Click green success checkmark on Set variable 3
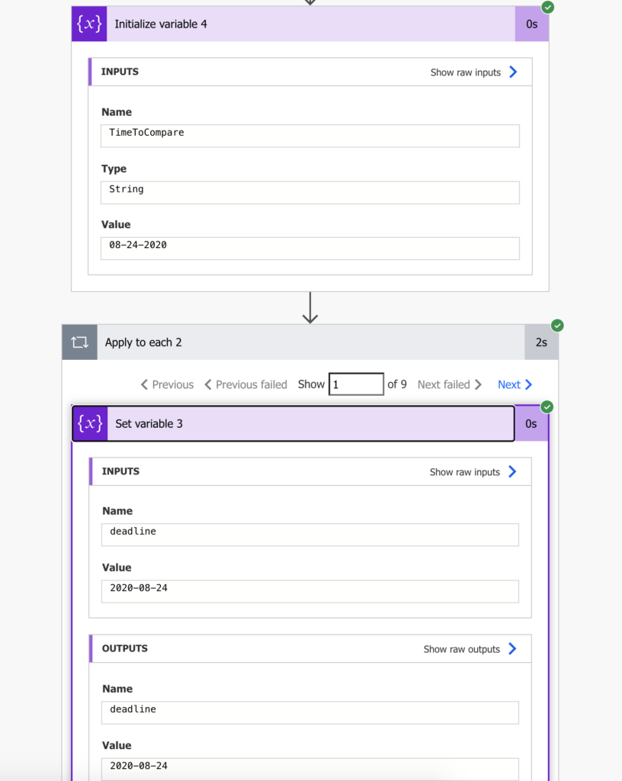 pos(547,407)
